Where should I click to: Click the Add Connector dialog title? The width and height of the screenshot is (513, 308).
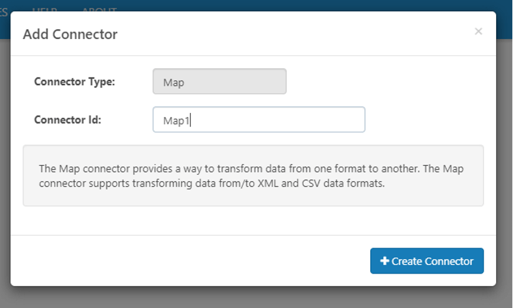pyautogui.click(x=70, y=34)
